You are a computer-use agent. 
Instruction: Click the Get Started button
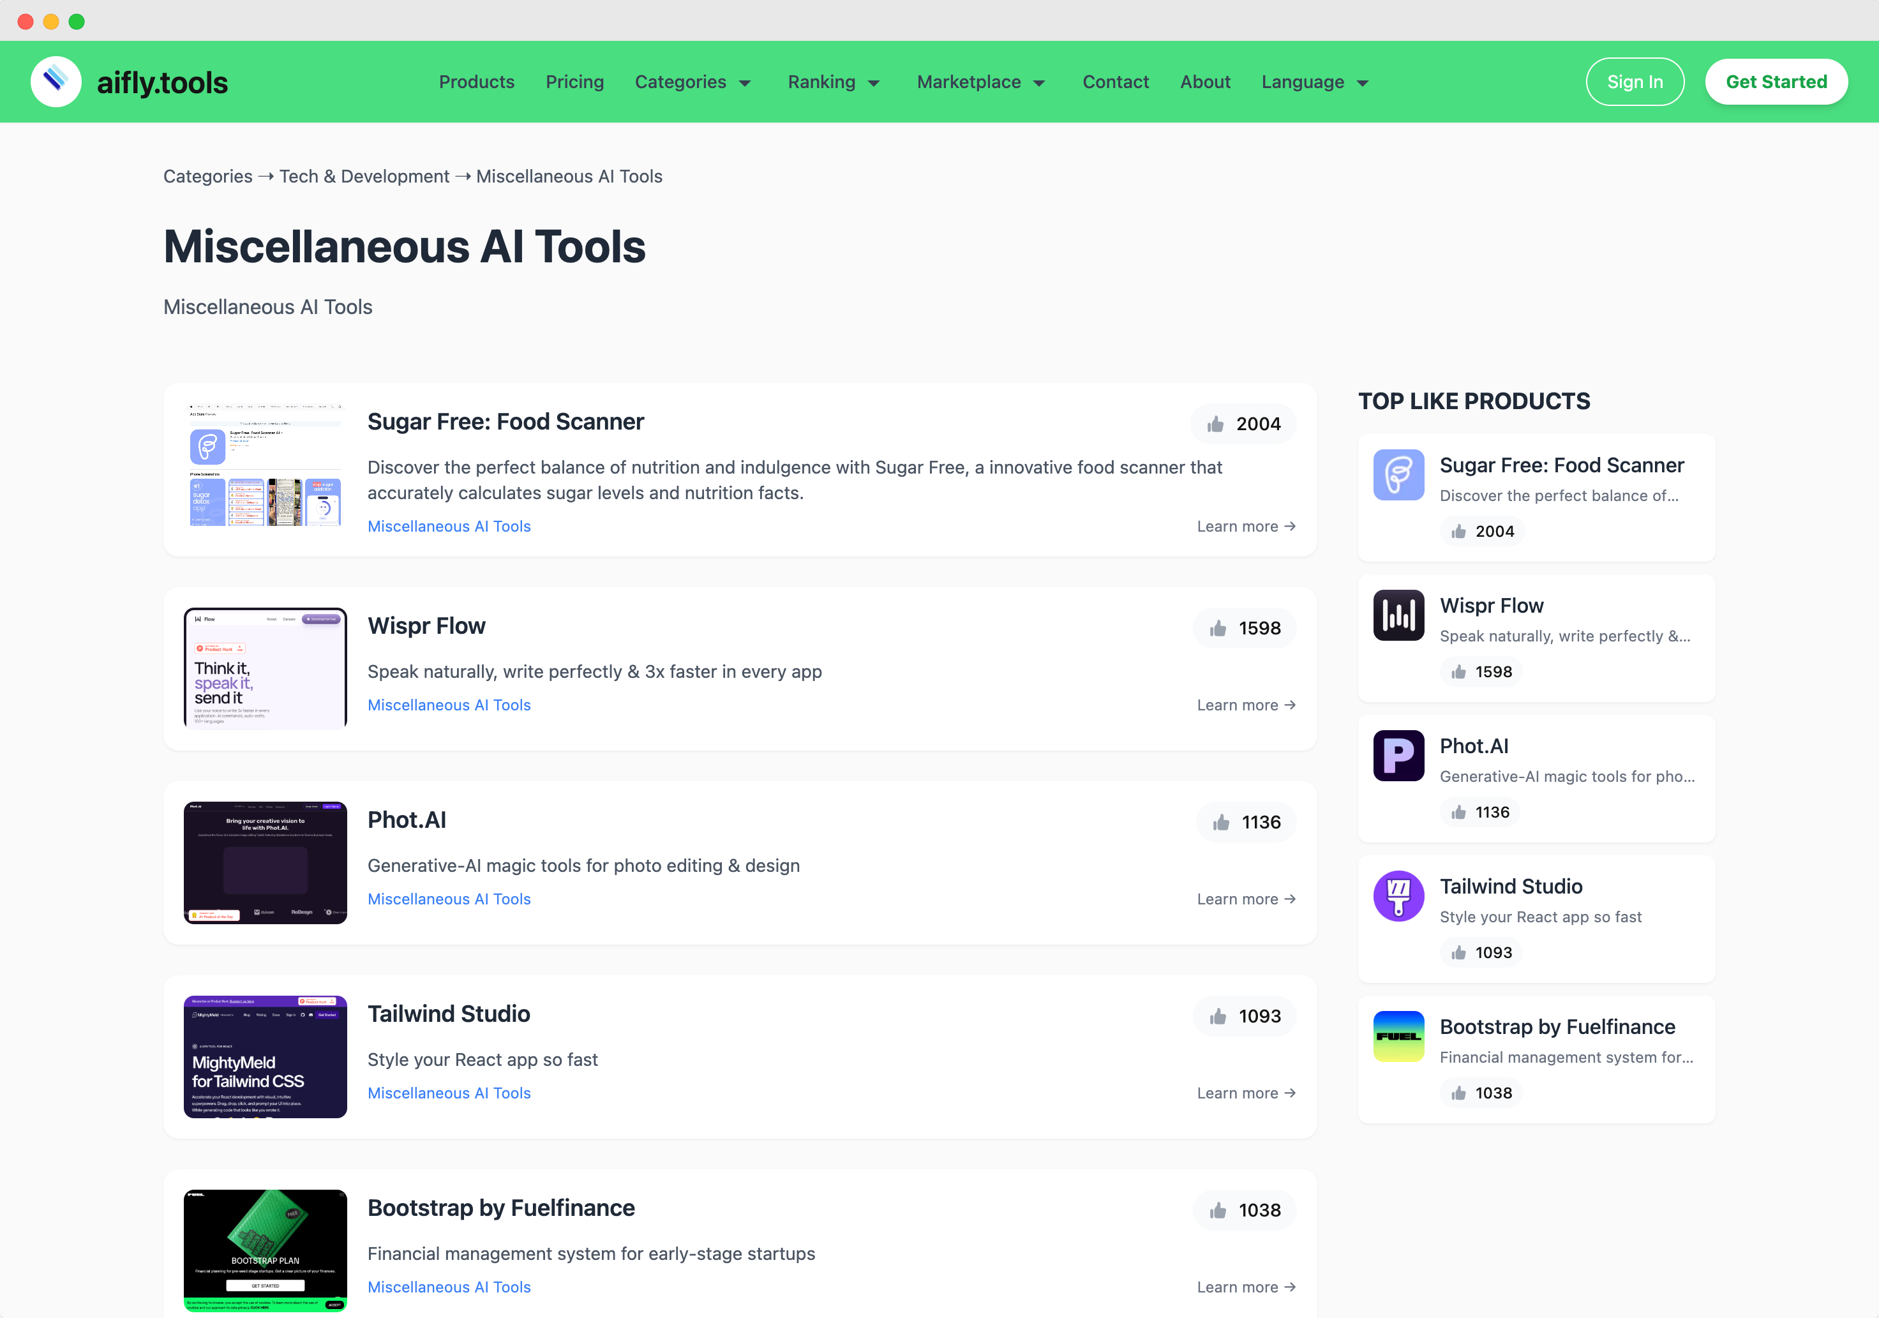pyautogui.click(x=1775, y=82)
